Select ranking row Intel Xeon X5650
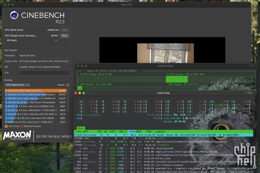Screen dimensions: 260x173 (36, 118)
